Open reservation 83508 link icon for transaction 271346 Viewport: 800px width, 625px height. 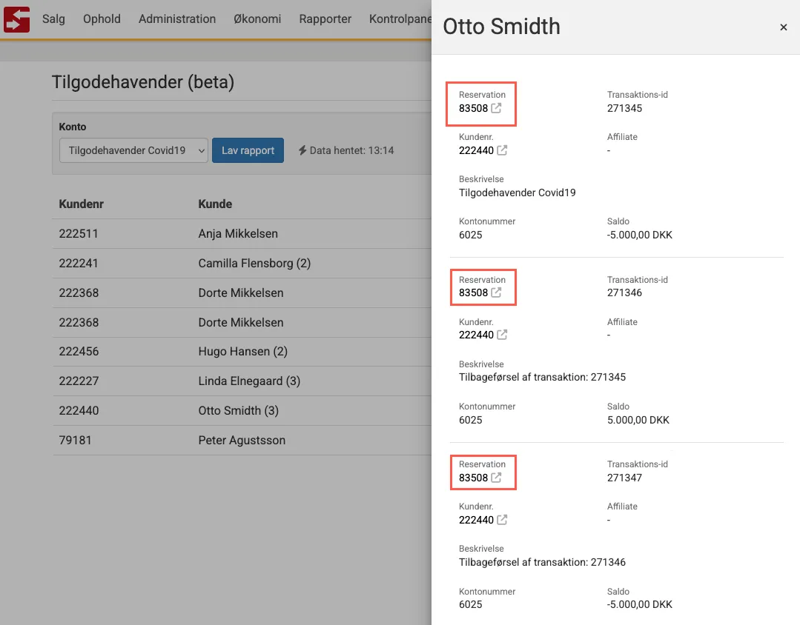(x=497, y=293)
